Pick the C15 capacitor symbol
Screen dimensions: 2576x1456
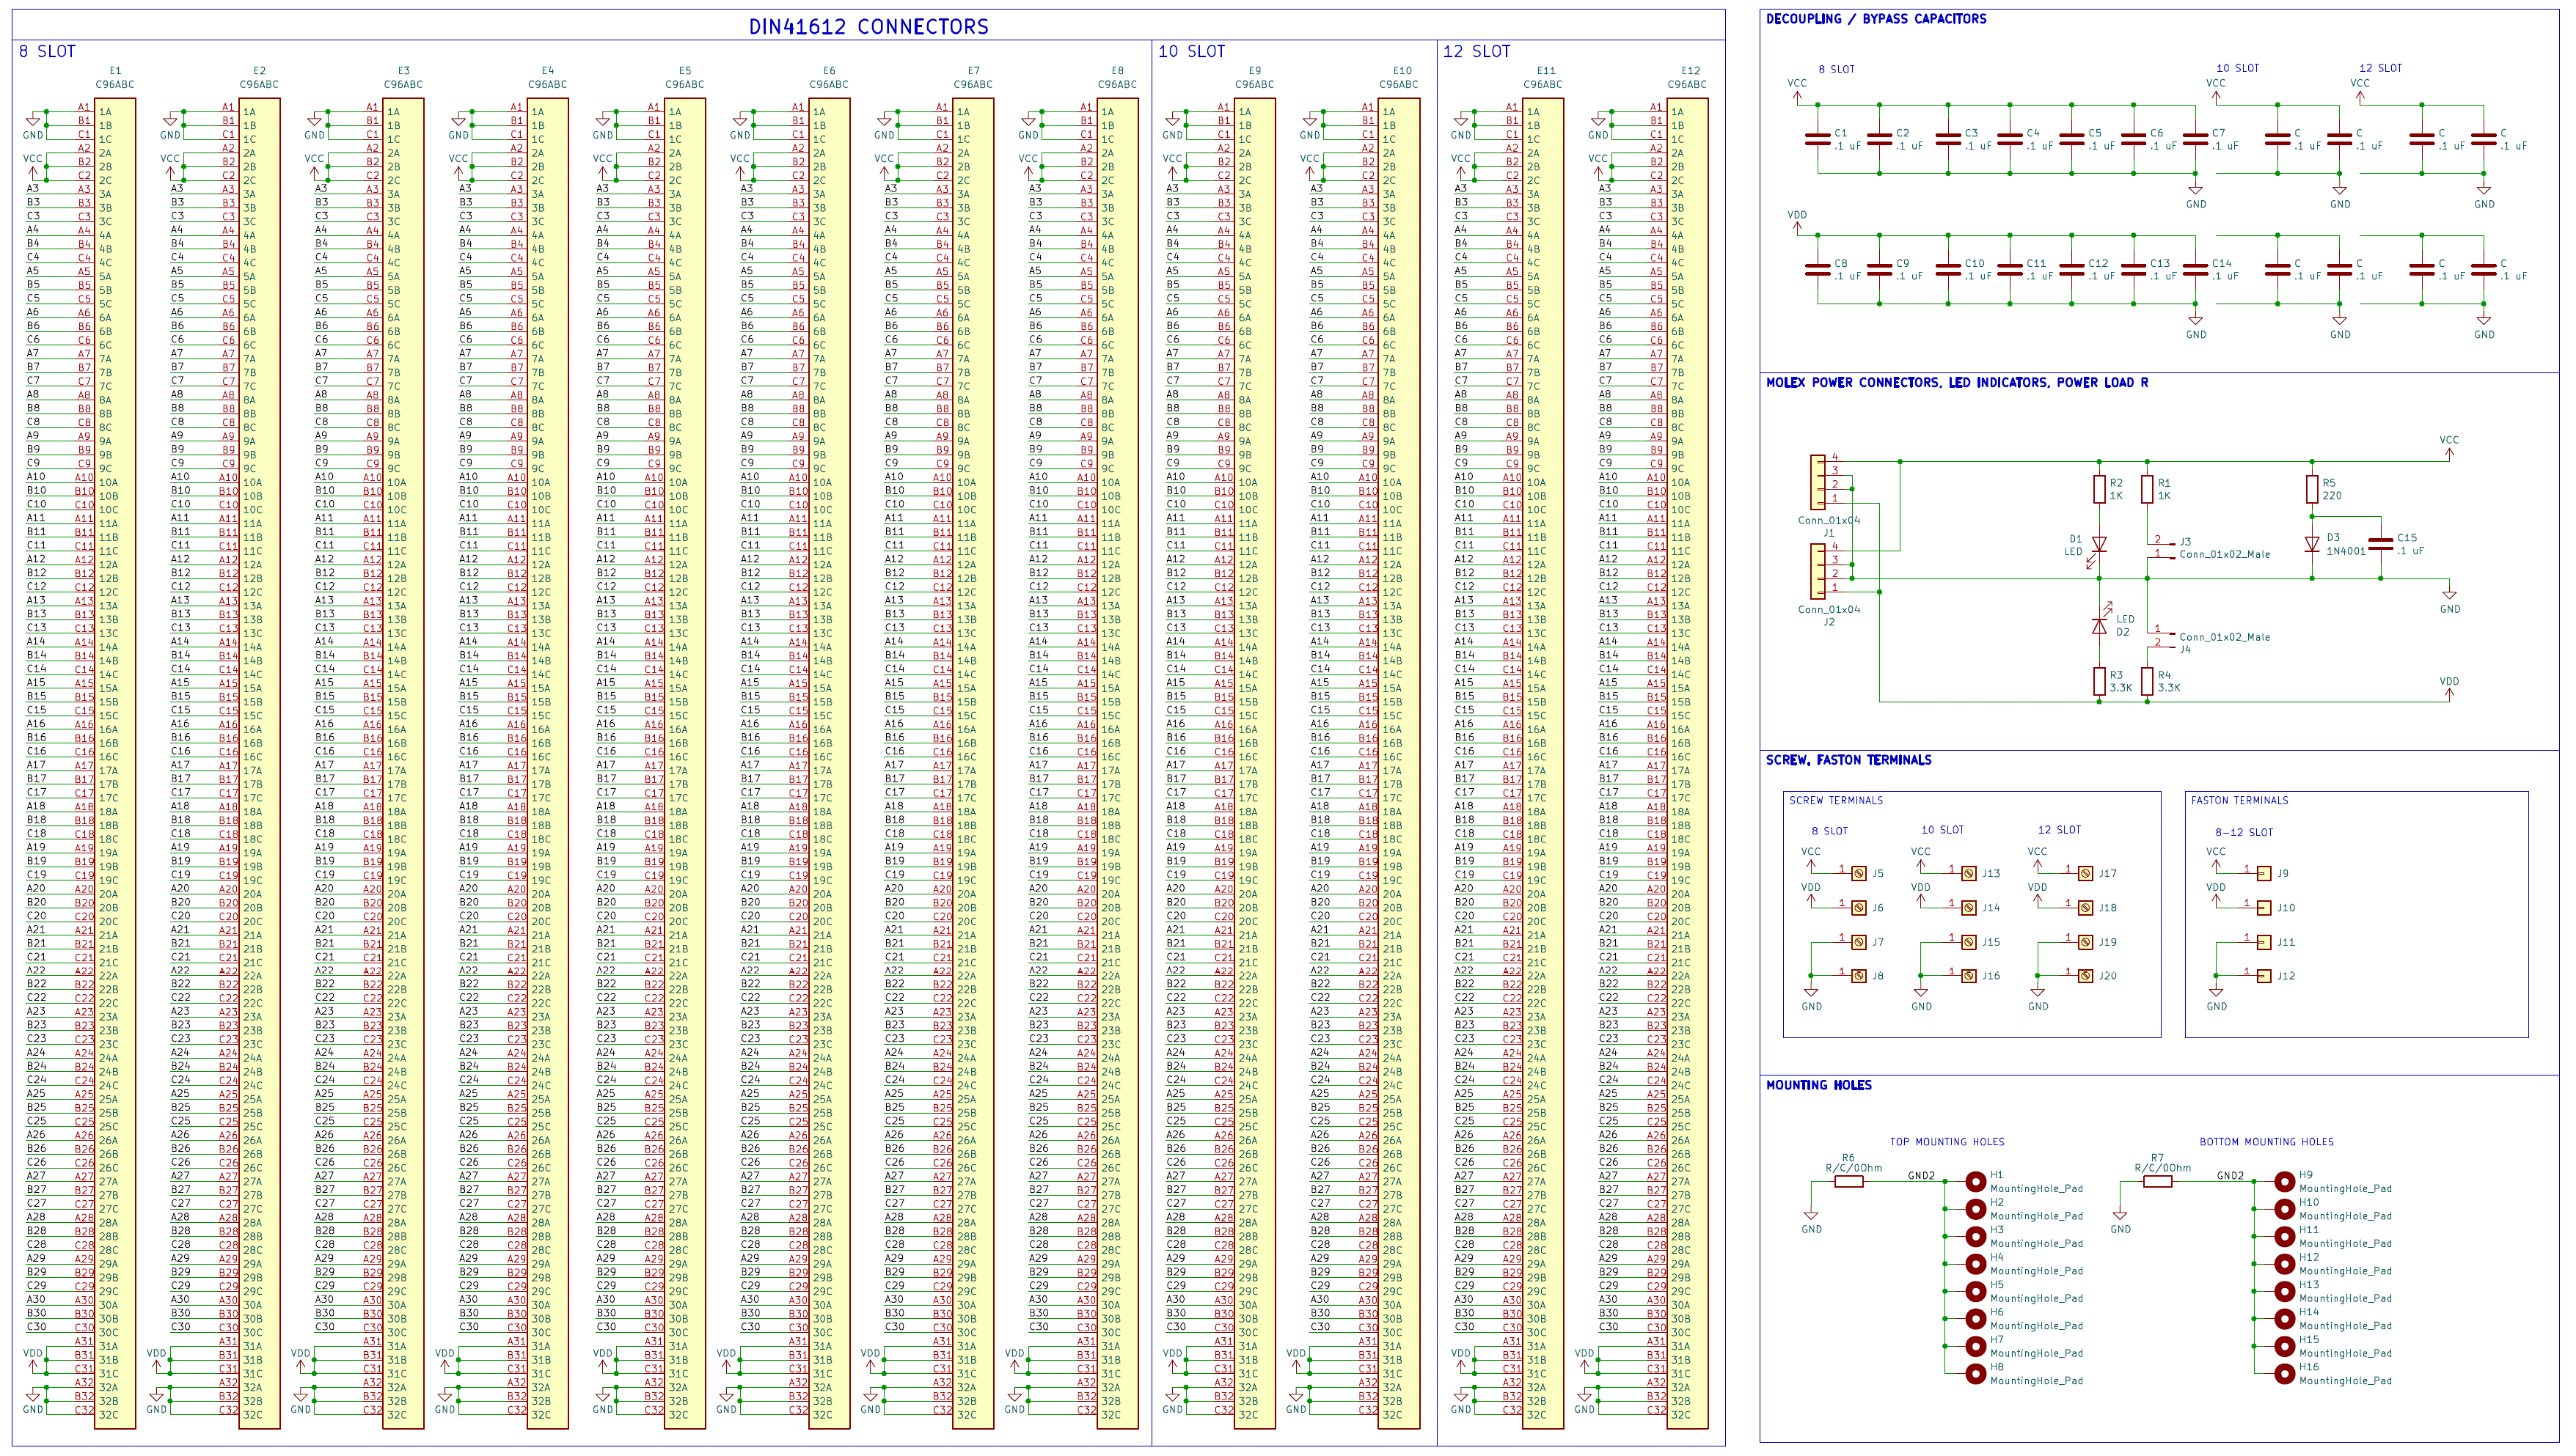2381,544
